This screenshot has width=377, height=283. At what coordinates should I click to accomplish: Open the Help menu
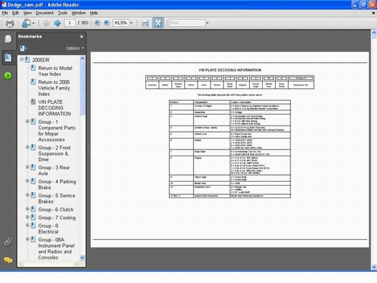point(94,13)
